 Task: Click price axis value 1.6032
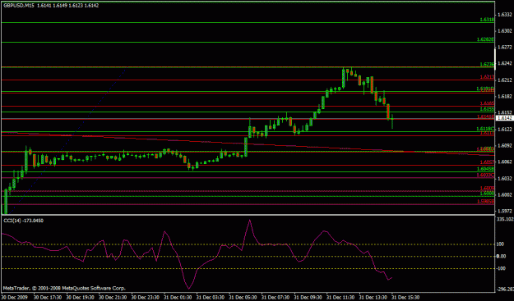coord(505,178)
